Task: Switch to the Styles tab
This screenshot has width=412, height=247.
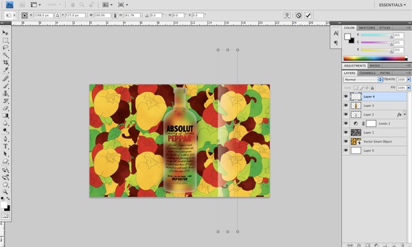Action: [385, 27]
